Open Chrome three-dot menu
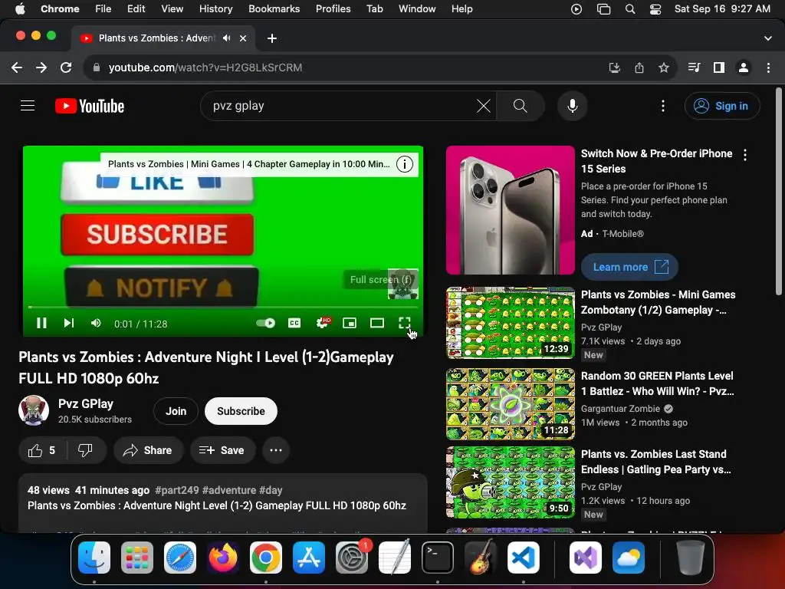This screenshot has height=589, width=785. 768,67
